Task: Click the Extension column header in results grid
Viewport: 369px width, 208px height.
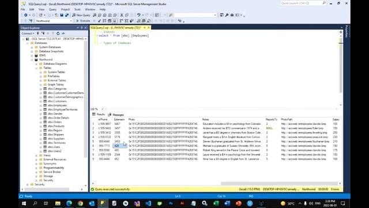Action: tap(119, 120)
